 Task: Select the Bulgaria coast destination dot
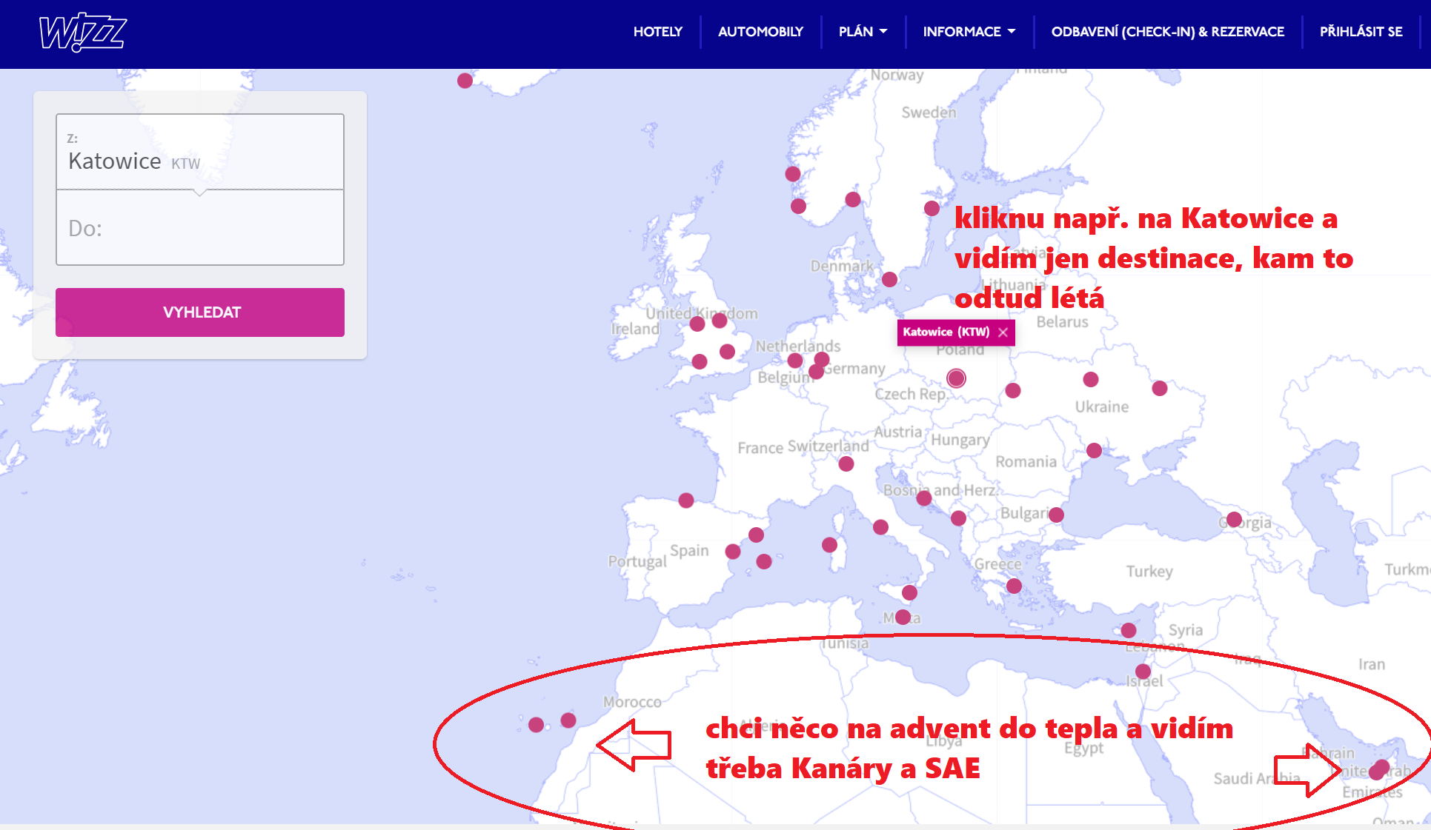1056,515
